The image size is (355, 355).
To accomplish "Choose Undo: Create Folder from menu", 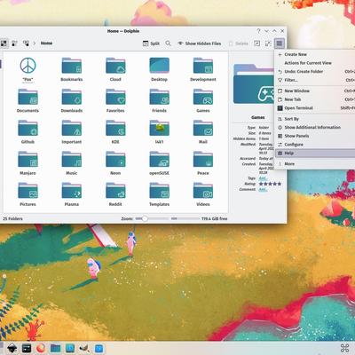I will [x=315, y=72].
